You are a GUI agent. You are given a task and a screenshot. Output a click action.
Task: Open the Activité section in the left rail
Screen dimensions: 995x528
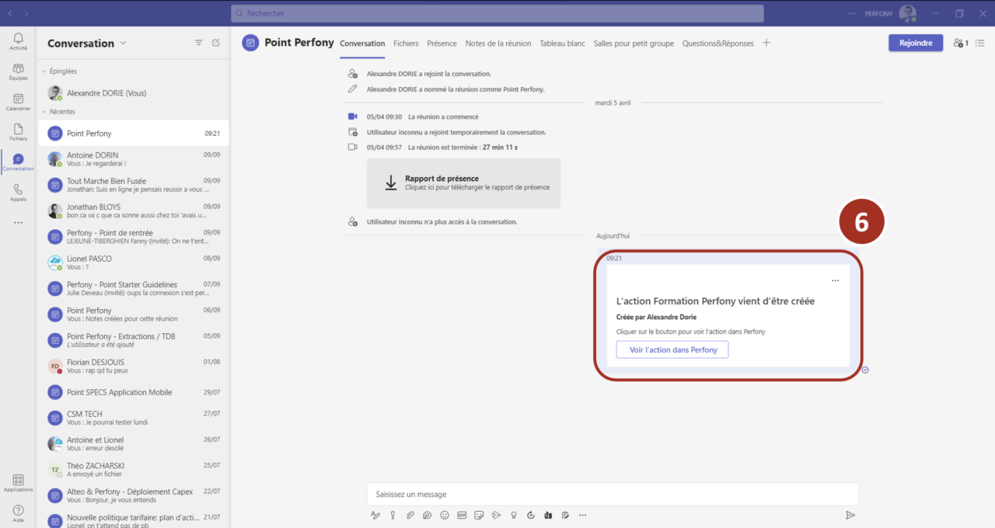coord(17,40)
